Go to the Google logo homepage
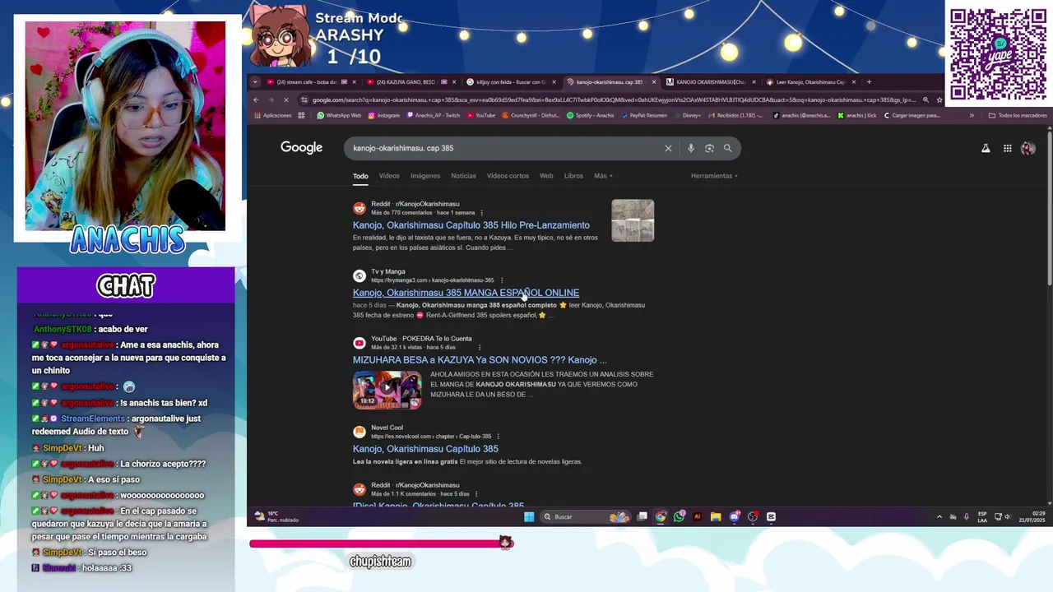The height and width of the screenshot is (592, 1053). tap(301, 148)
